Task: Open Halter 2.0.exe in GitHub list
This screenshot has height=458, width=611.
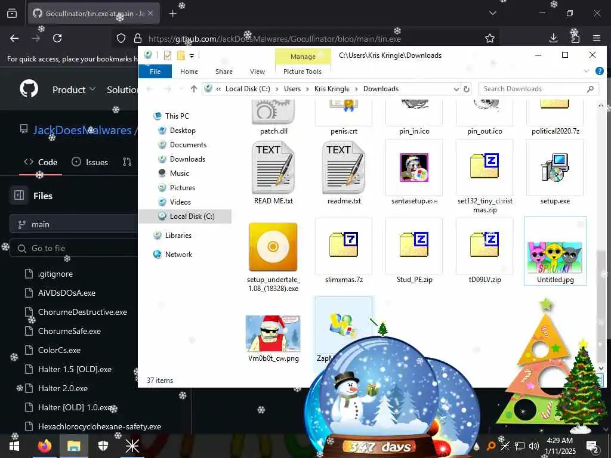Action: pyautogui.click(x=63, y=388)
